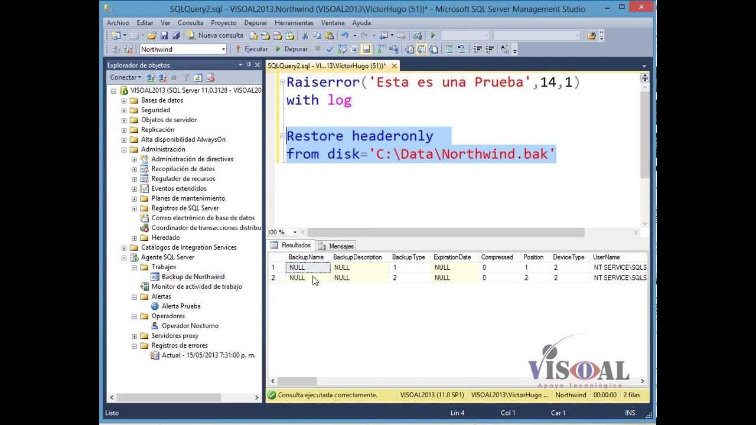Open a file with the folder icon
The image size is (756, 425).
(152, 35)
